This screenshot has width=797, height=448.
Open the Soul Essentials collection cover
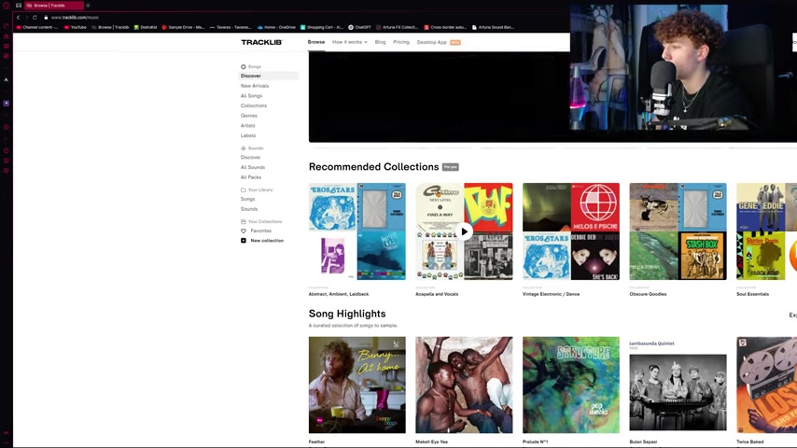[766, 231]
